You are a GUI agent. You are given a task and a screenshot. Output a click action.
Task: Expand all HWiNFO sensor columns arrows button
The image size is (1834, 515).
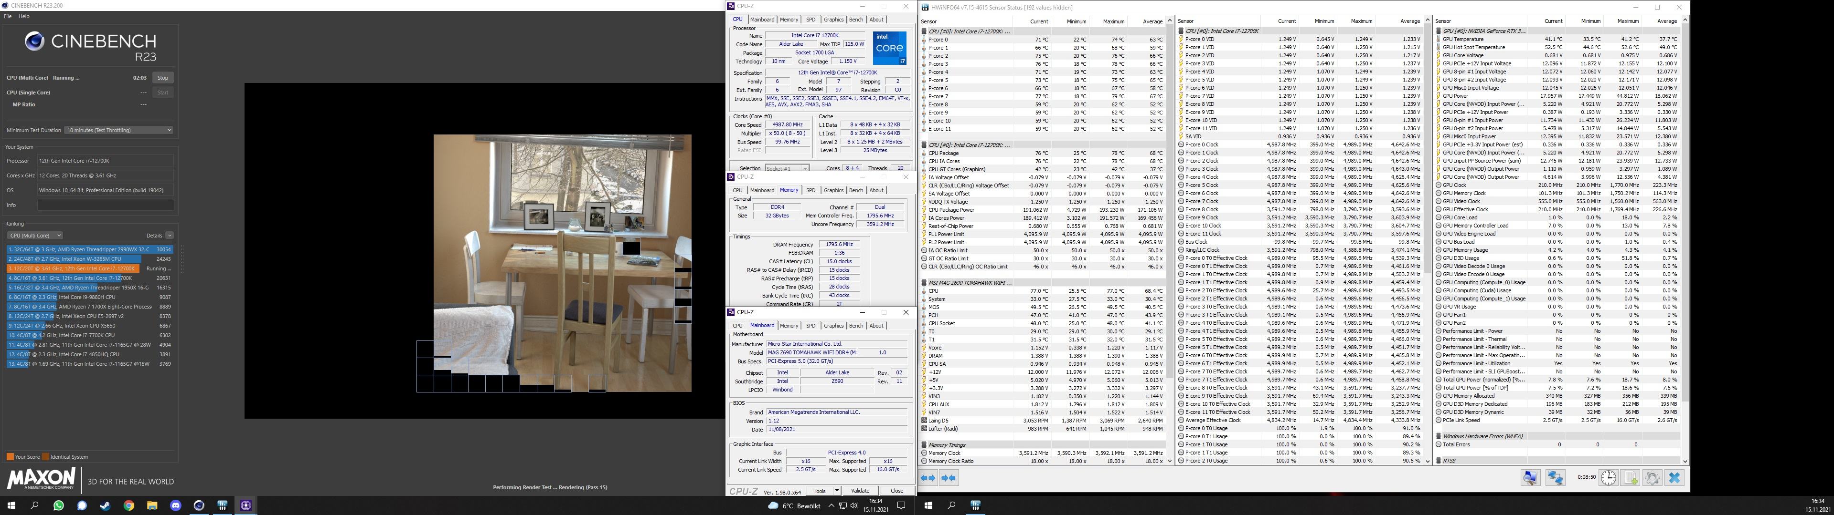[928, 478]
